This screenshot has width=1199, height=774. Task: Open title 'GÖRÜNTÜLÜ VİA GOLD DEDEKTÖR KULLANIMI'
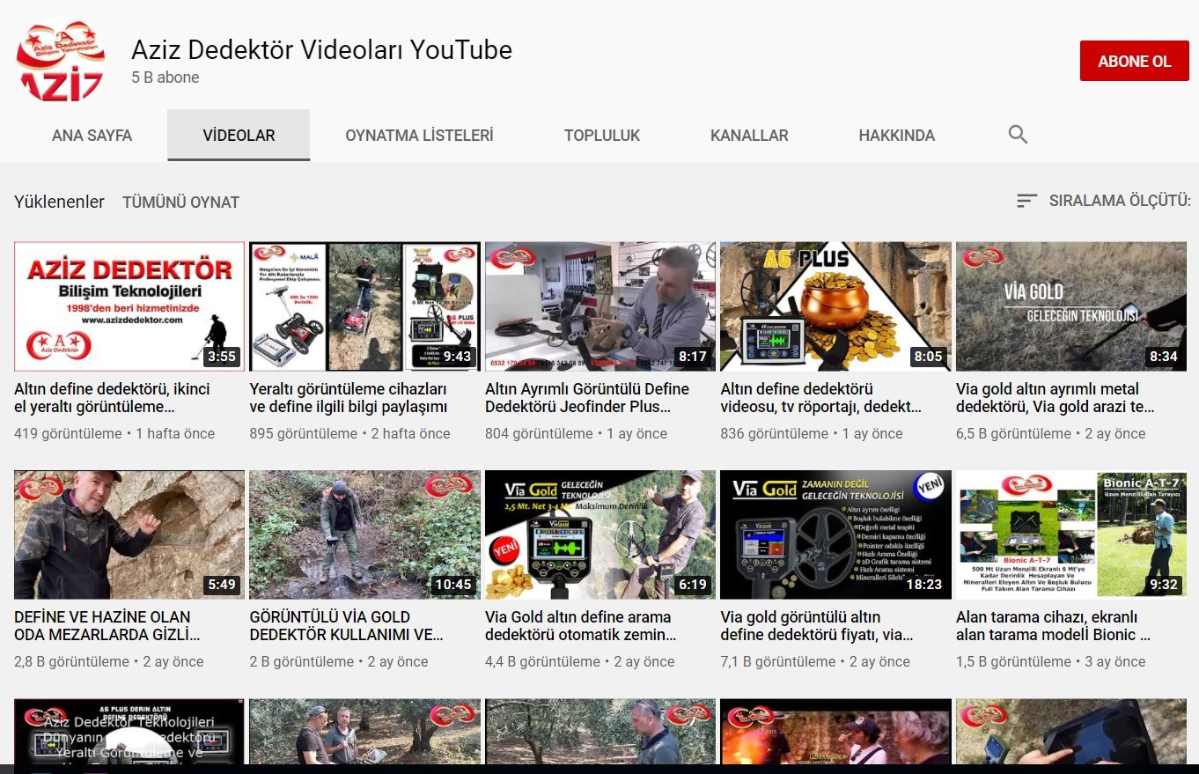tap(346, 626)
